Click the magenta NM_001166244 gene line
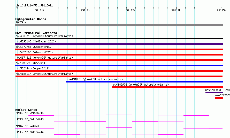Screen dimensions: 230x138 point(119,134)
